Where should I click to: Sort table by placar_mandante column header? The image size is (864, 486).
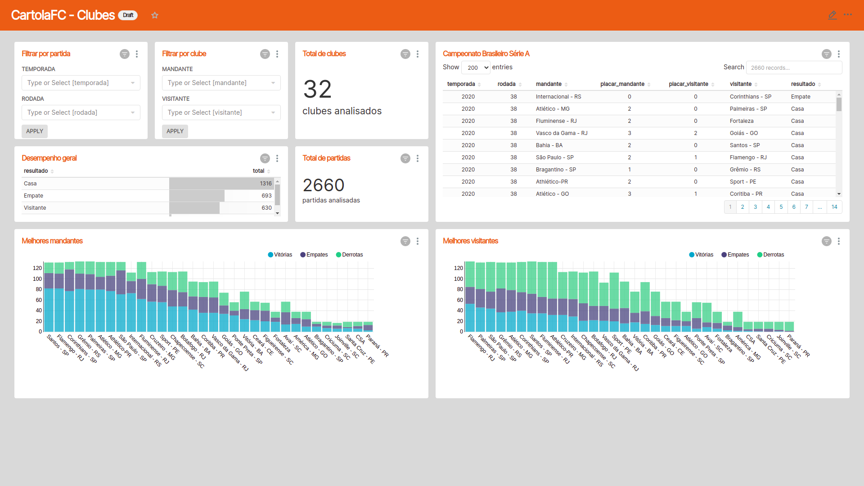click(x=622, y=84)
